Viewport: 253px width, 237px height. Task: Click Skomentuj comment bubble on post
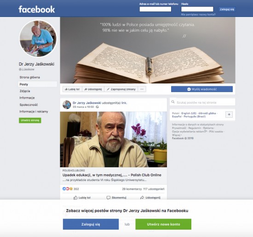point(116,198)
